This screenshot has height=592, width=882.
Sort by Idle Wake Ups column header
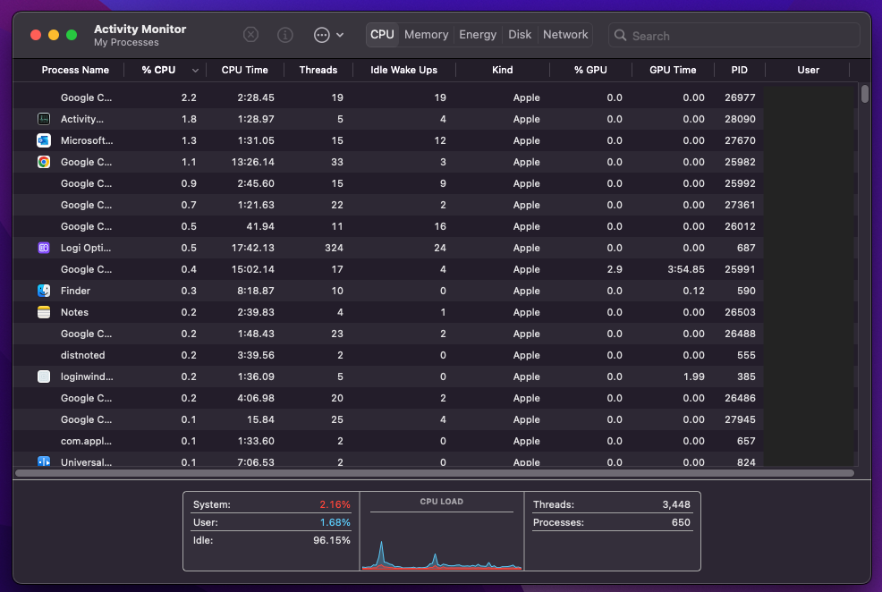point(403,71)
